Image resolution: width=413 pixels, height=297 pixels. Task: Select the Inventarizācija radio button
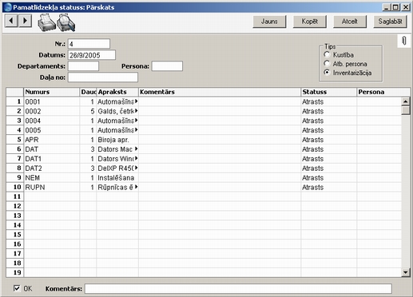pyautogui.click(x=327, y=73)
